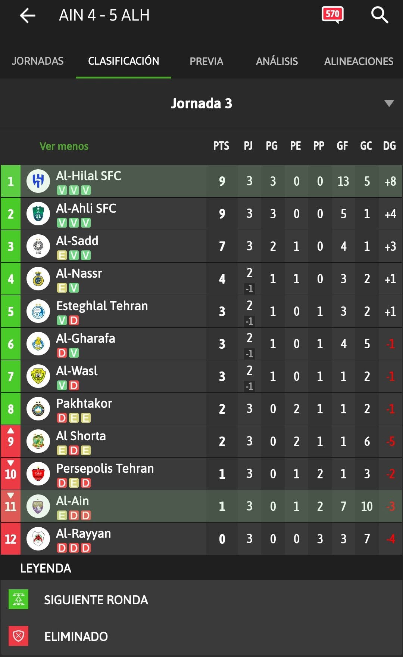Screen dimensions: 403x657
Task: Switch to the Previa tab
Action: tap(206, 61)
